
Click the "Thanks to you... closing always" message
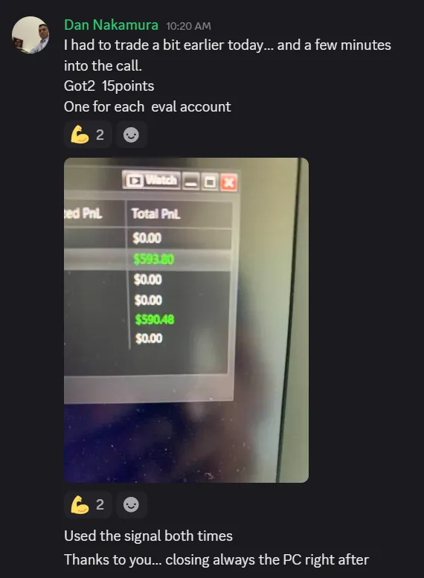tap(216, 559)
